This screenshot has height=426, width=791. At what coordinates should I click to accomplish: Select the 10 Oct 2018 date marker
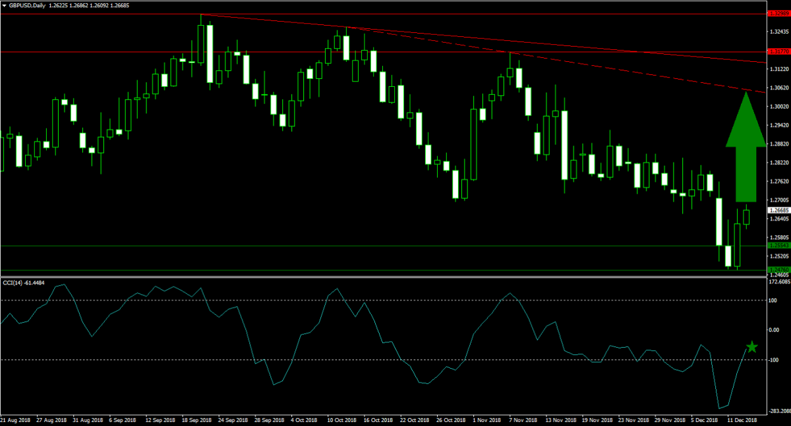pyautogui.click(x=341, y=419)
